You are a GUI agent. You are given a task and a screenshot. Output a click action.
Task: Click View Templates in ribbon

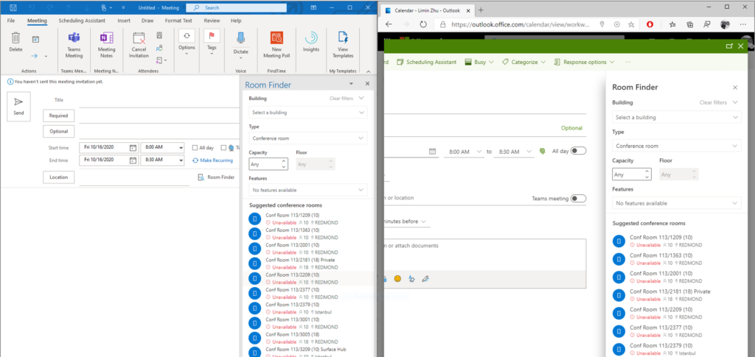pyautogui.click(x=343, y=45)
